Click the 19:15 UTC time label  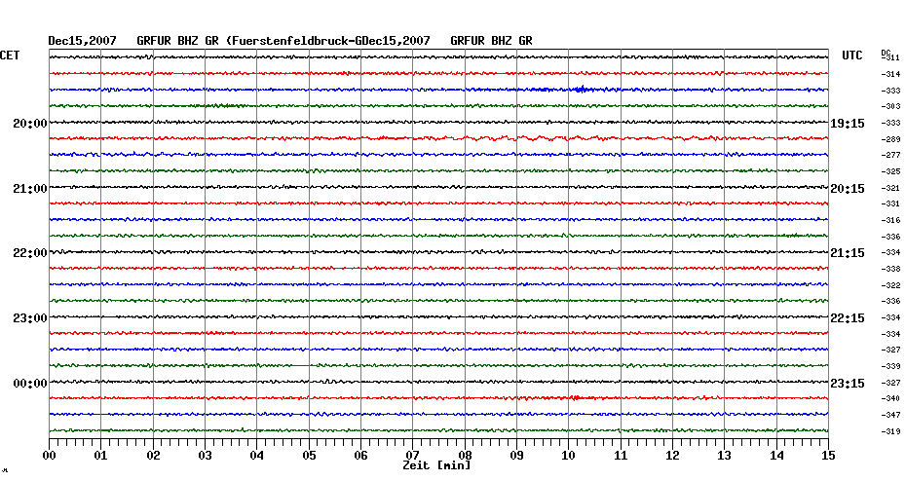848,124
